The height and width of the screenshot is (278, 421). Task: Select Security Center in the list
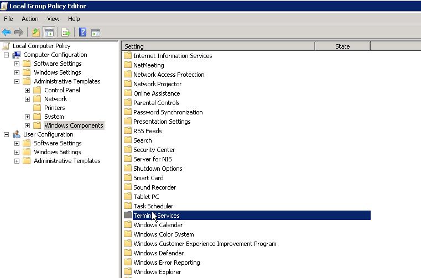click(154, 150)
